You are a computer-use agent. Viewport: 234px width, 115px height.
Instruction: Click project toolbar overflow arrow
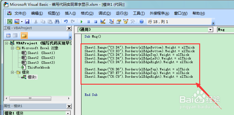(x=70, y=37)
